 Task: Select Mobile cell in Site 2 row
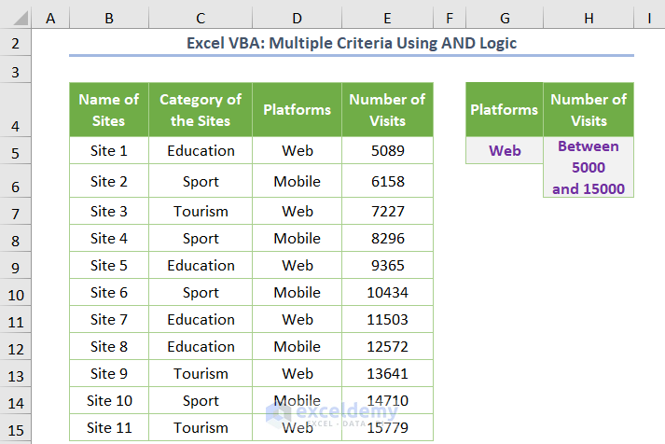[x=297, y=182]
